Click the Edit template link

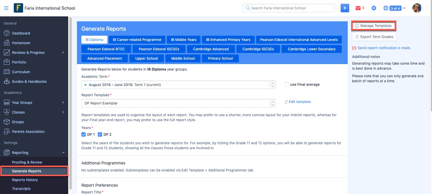[300, 102]
